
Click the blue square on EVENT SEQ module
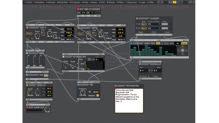[x=131, y=43]
